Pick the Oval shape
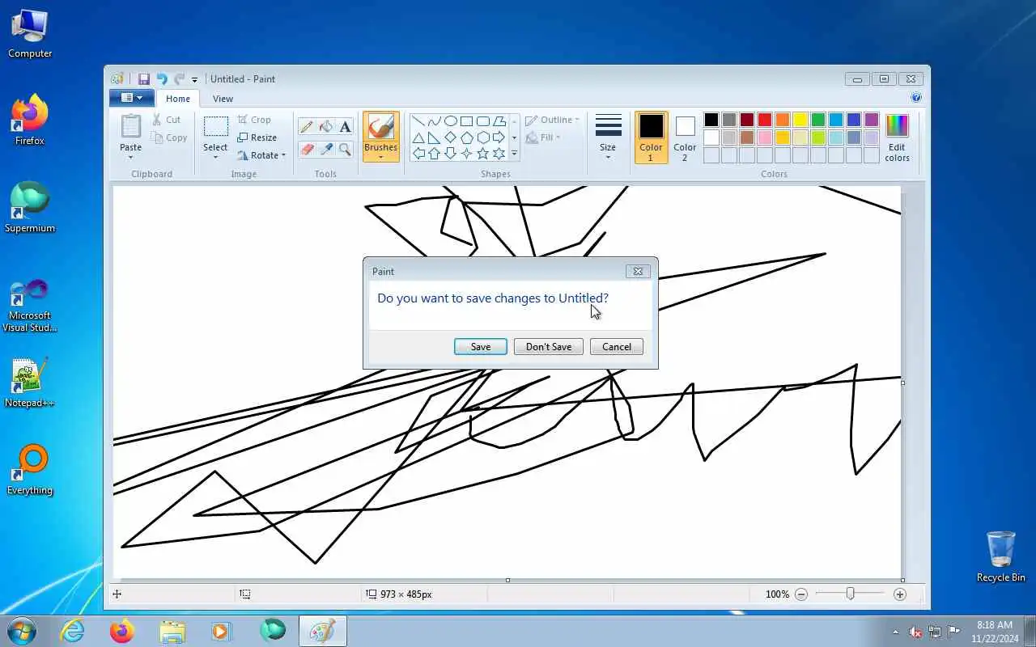Viewport: 1036px width, 647px height. 451,121
